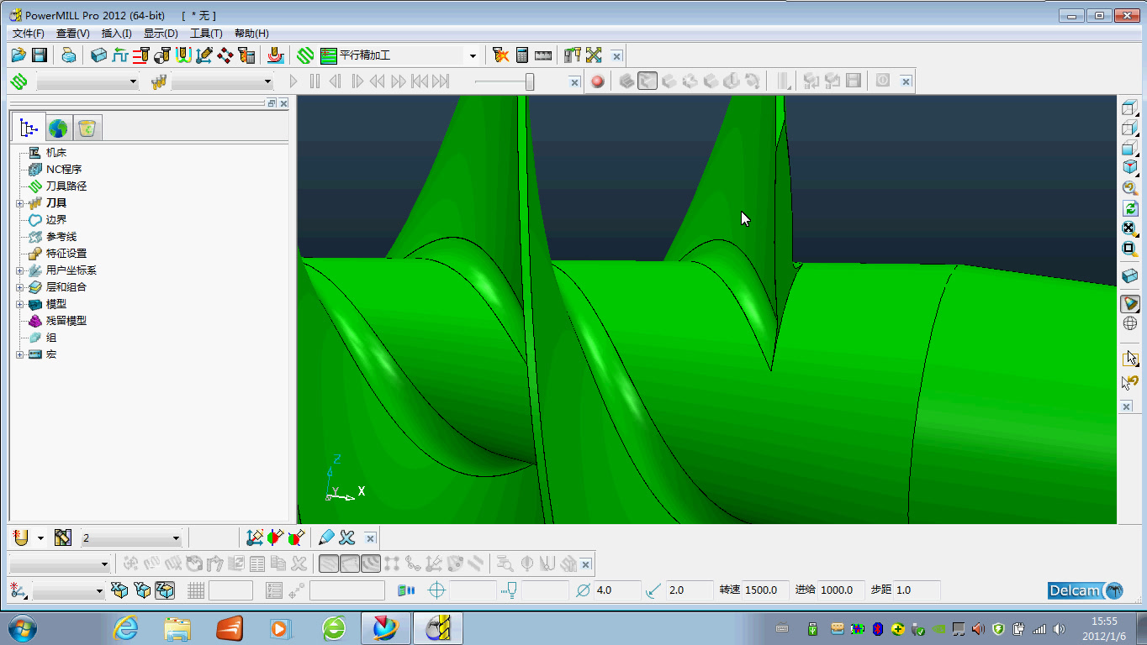Open the ISO view cube icon on right toolbar
The image size is (1147, 645).
click(x=1129, y=167)
